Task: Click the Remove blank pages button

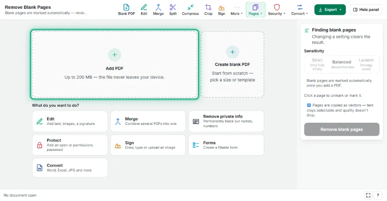Action: (x=342, y=129)
